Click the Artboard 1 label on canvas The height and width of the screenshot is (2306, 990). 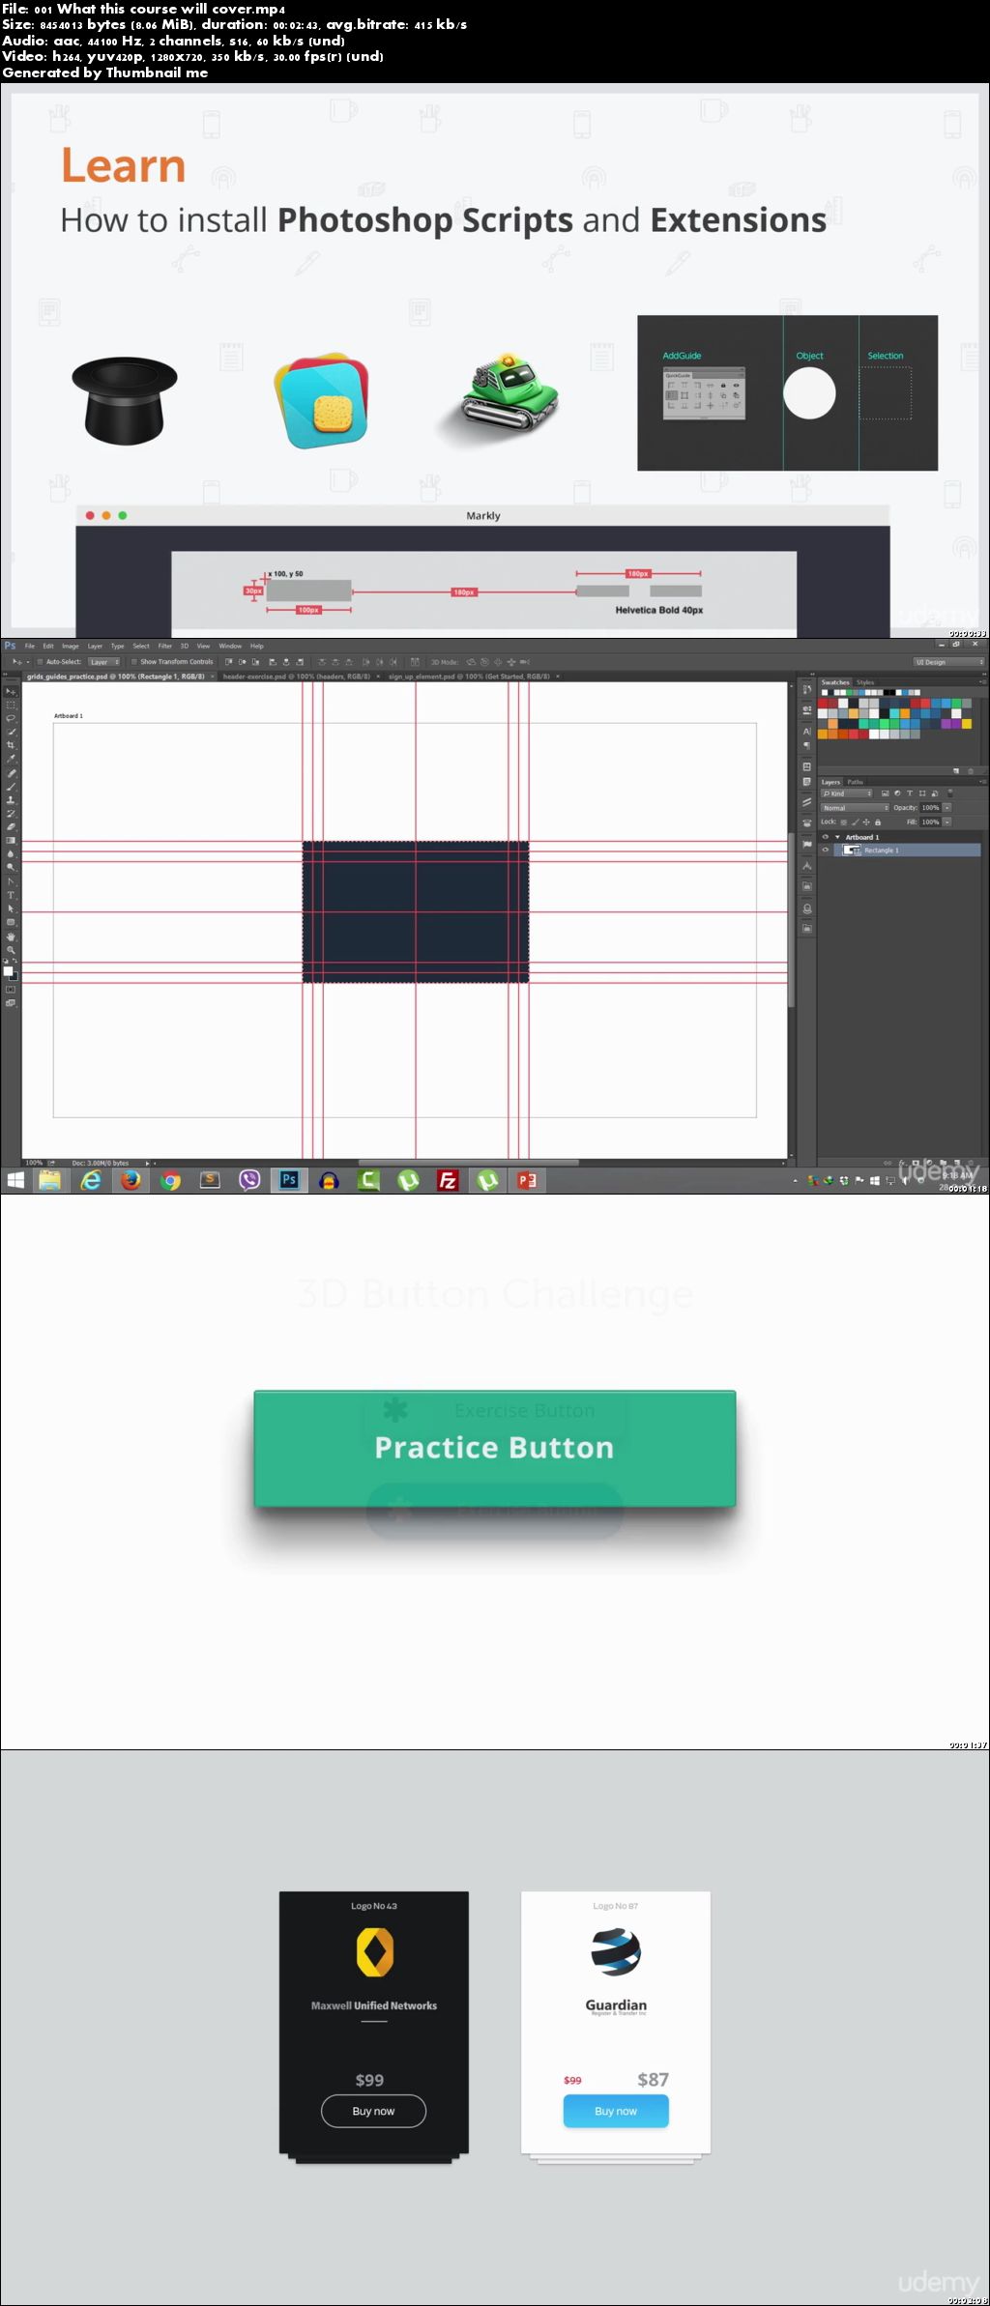[69, 716]
